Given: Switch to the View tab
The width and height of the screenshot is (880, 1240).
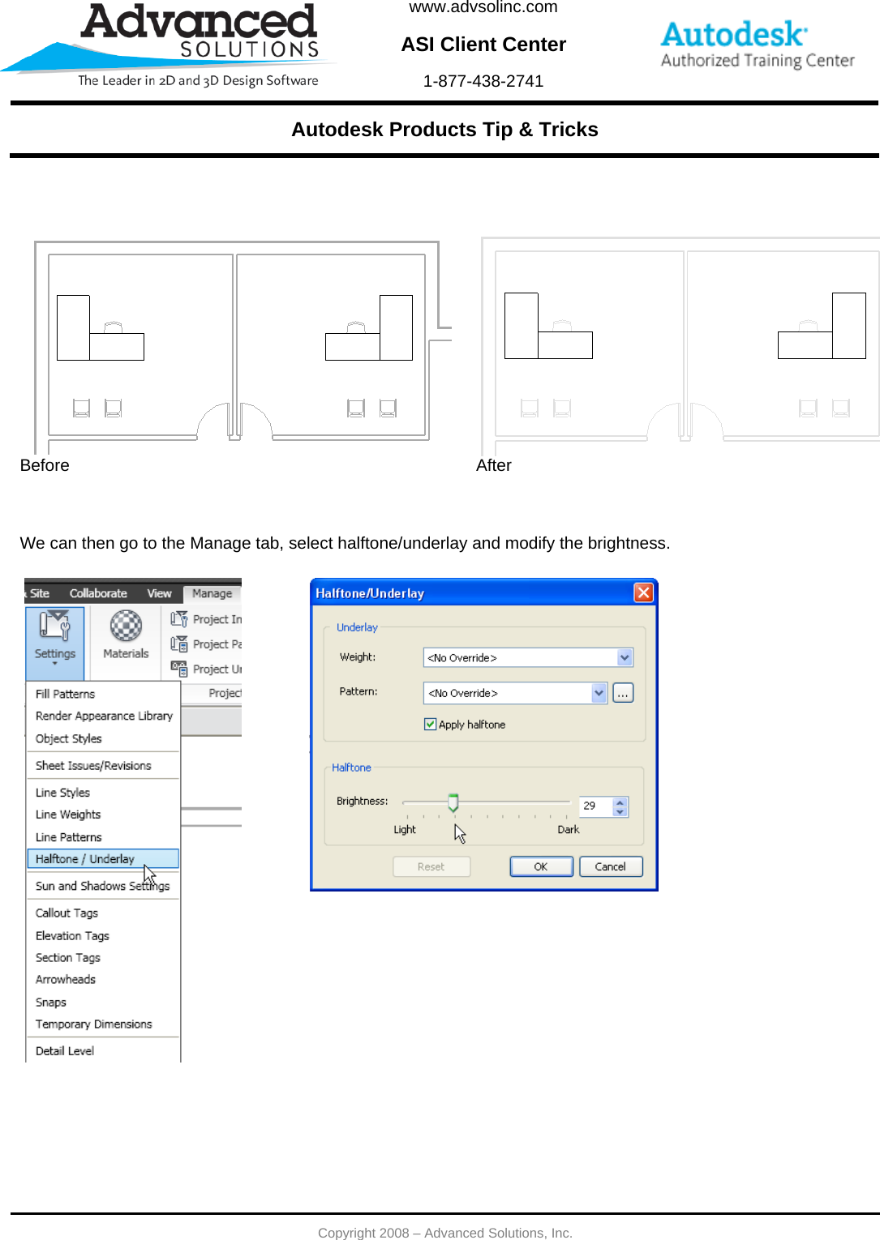Looking at the screenshot, I should tap(159, 593).
